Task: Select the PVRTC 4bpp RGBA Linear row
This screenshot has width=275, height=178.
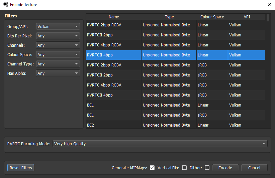Action: [x=176, y=45]
